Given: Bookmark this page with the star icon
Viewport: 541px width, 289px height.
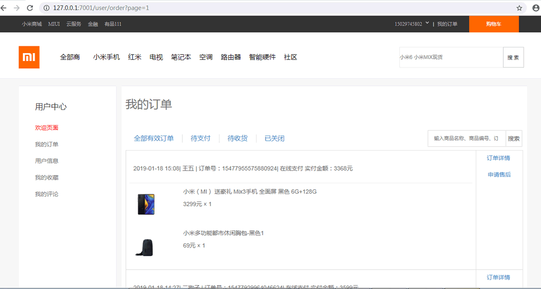Looking at the screenshot, I should pos(519,8).
